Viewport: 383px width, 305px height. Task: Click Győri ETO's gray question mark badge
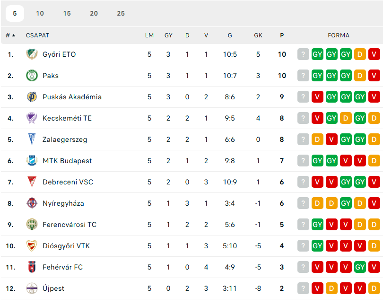coord(303,54)
